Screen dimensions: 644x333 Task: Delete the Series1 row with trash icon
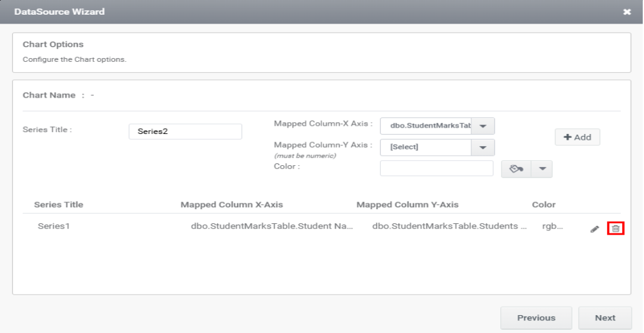tap(615, 228)
